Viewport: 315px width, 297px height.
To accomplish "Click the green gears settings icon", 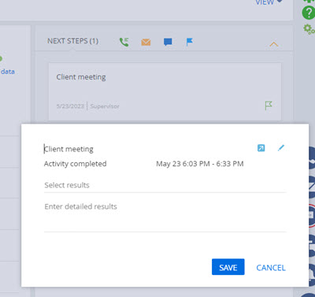I will point(309,29).
